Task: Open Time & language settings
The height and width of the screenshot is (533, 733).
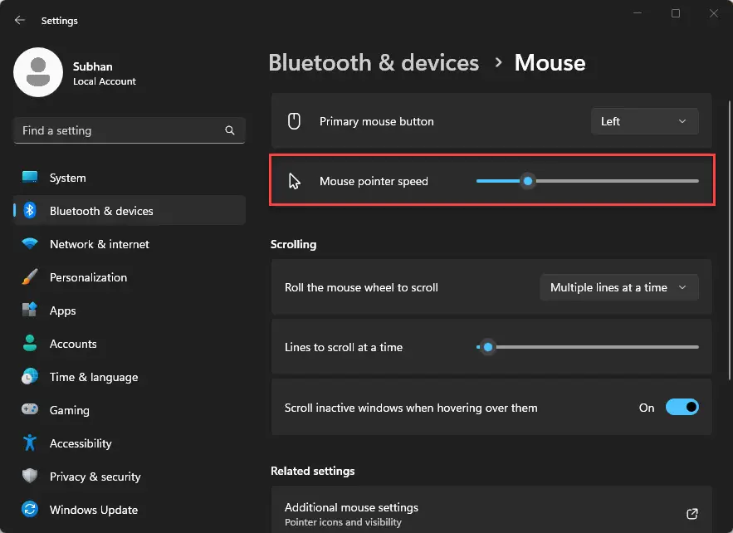Action: [129, 377]
